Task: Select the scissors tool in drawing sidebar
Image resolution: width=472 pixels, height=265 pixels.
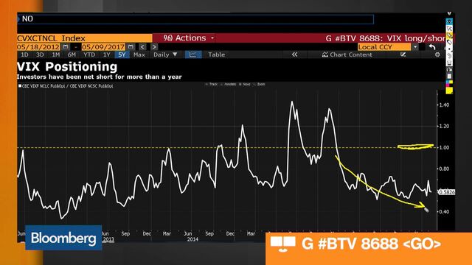Action: click(x=449, y=28)
